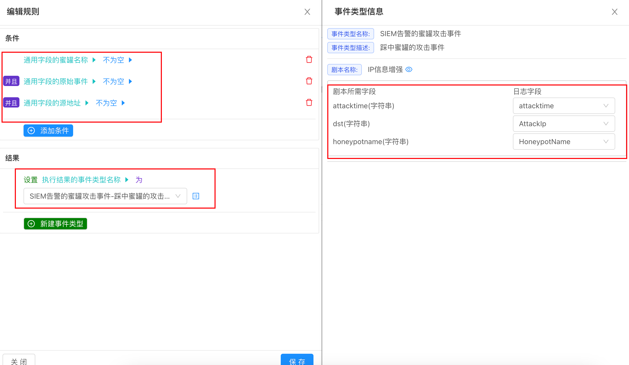
Task: Open the AttackIp log field dropdown
Action: tap(564, 124)
